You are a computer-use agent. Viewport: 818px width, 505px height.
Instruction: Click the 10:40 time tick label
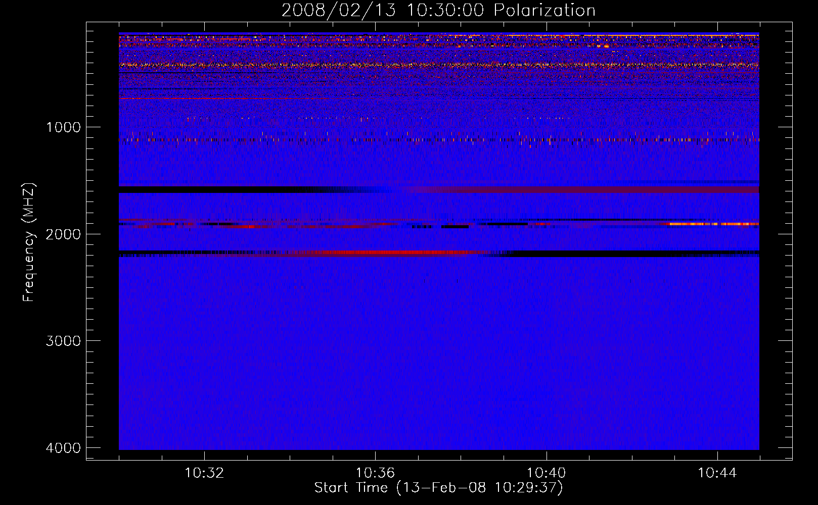tap(546, 473)
